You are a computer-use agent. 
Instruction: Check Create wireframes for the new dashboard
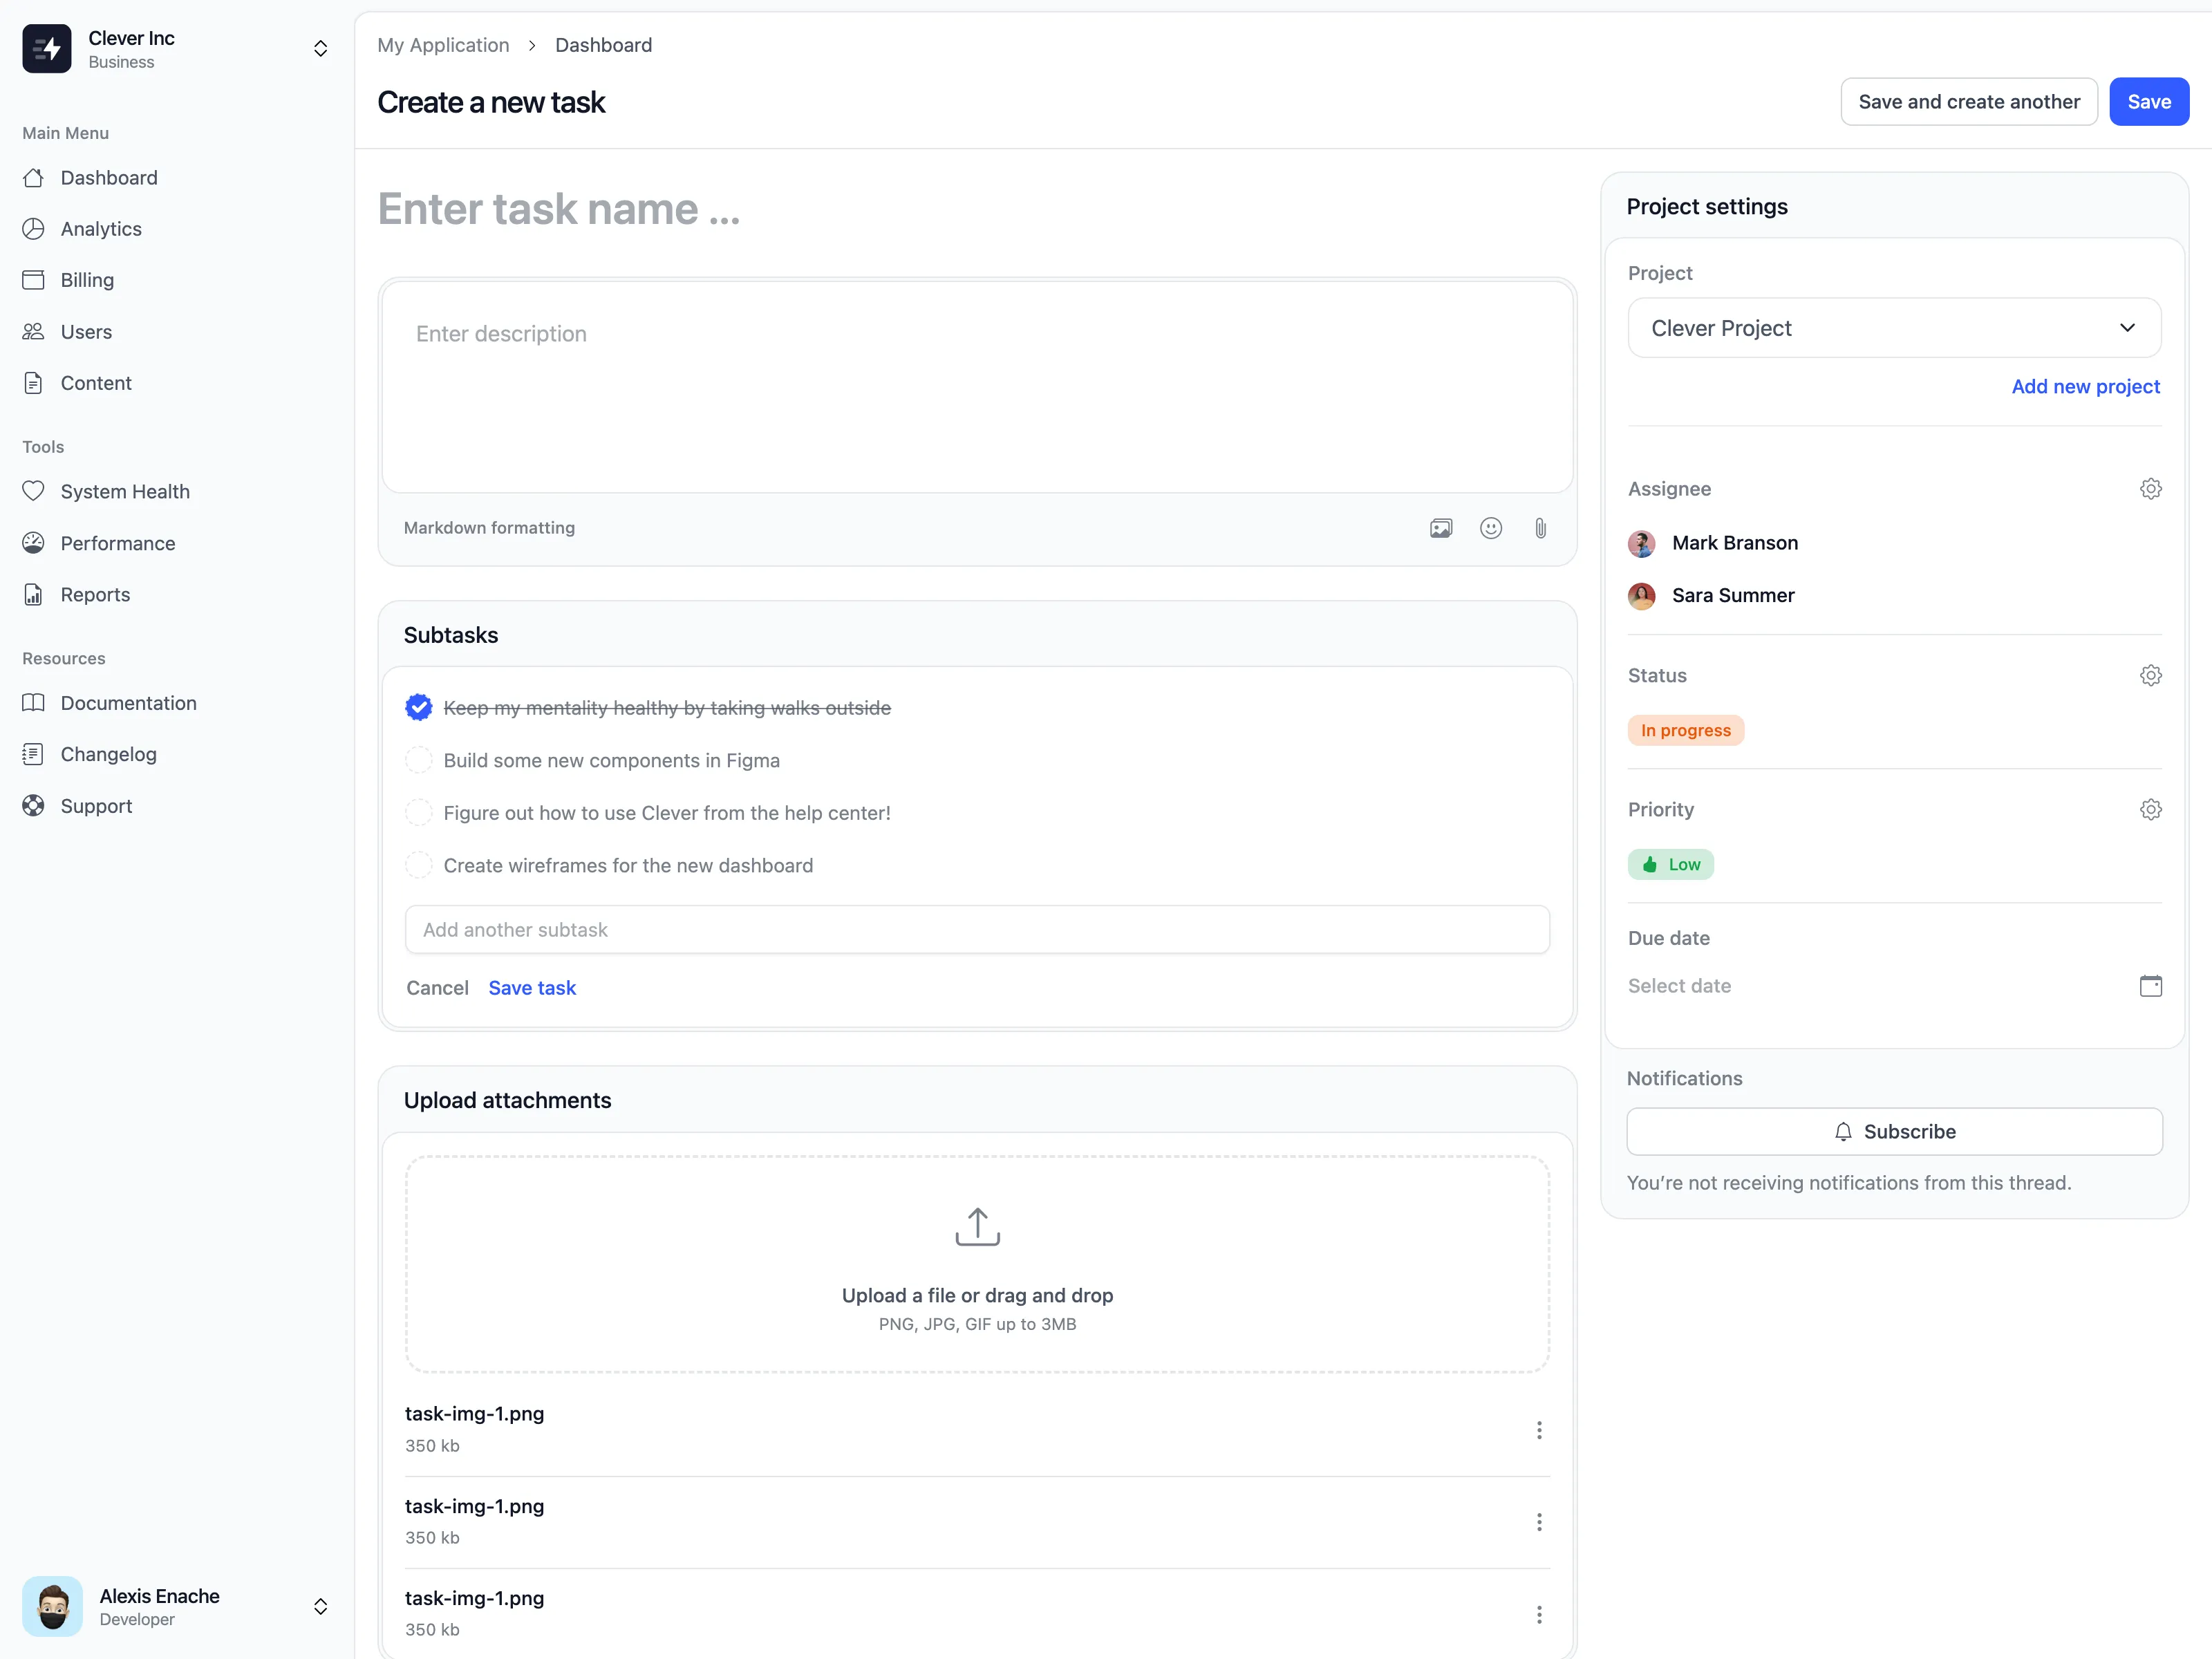coord(418,865)
